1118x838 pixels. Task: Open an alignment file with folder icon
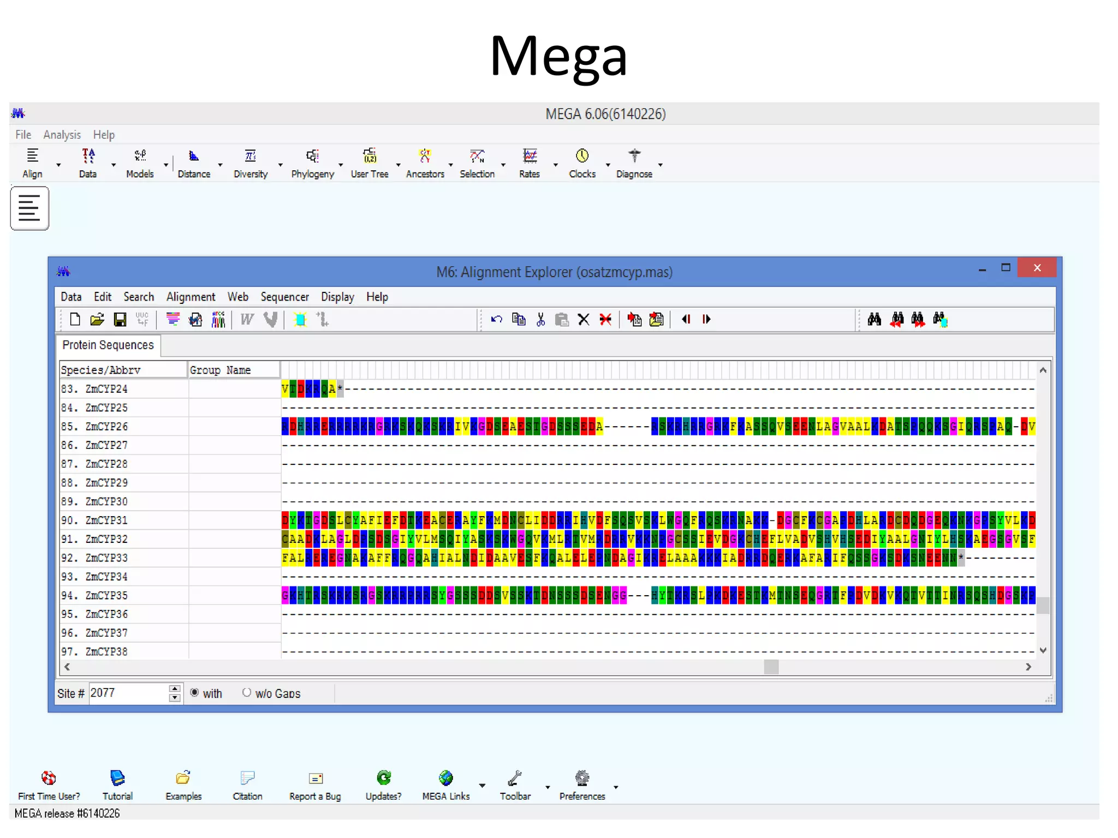point(97,319)
